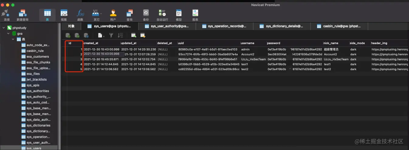Open the 函数 (Function) toolbar icon

tap(80, 13)
